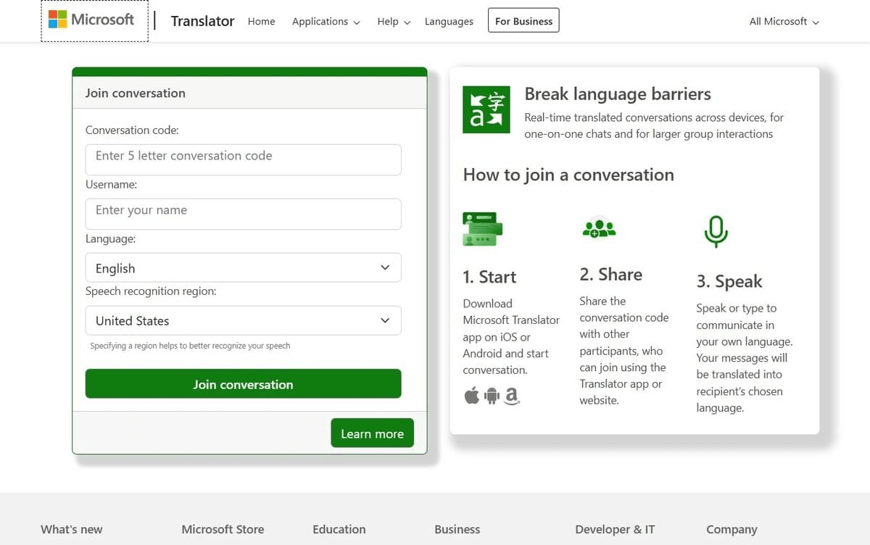Click the "Join conversation" panel title

click(x=136, y=93)
